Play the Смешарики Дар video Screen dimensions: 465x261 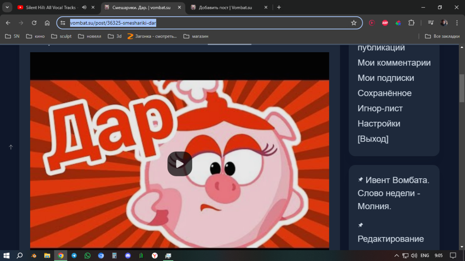coord(179,164)
